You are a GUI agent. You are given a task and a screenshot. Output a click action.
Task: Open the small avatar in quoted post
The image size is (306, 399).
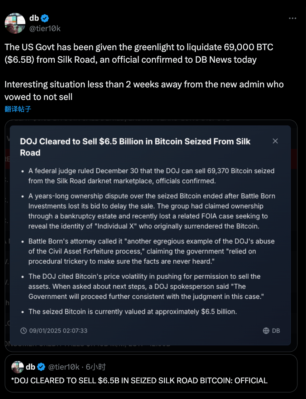tap(18, 367)
